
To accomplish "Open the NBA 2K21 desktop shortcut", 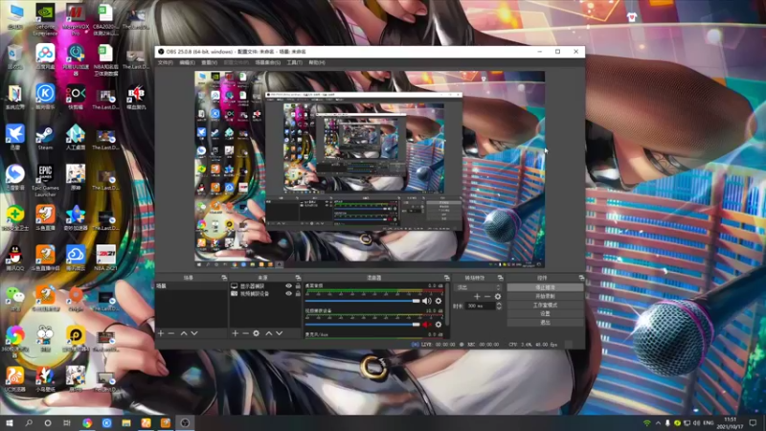I will click(x=105, y=258).
